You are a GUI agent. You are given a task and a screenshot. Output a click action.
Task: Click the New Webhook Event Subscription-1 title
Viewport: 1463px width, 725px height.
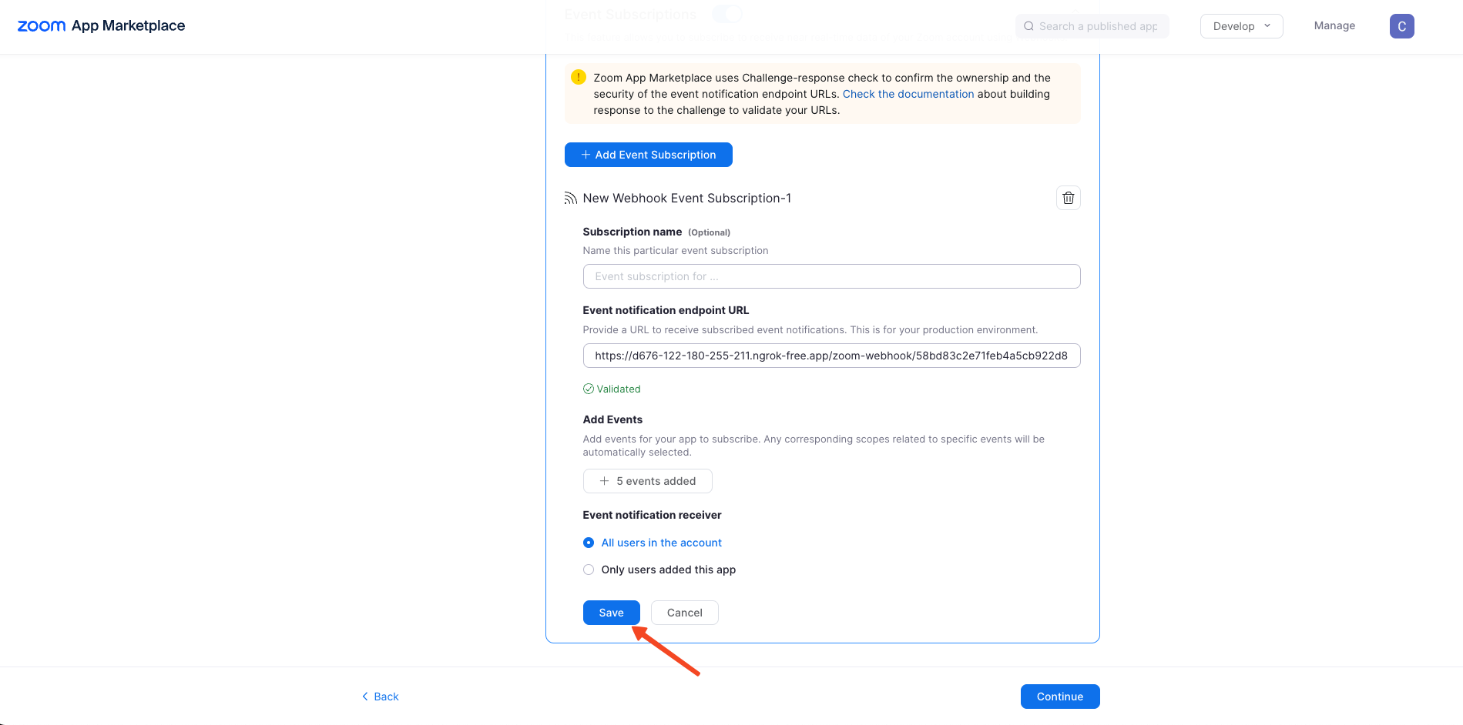coord(686,199)
